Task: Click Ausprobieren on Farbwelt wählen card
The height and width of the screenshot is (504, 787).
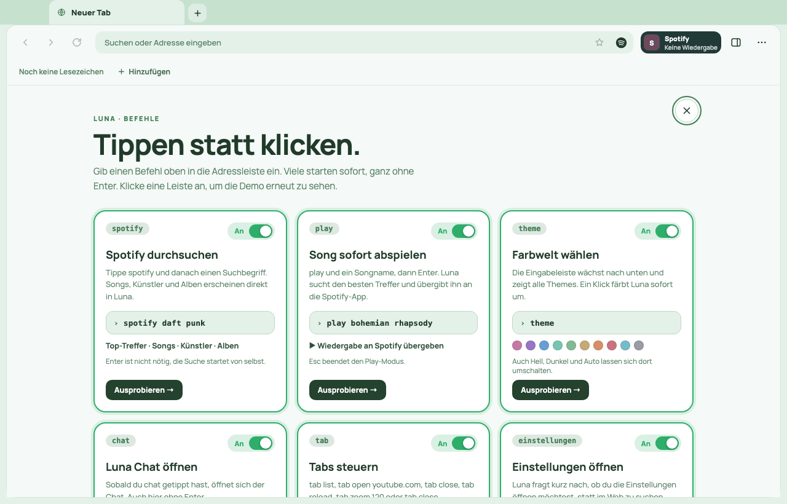Action: [550, 390]
